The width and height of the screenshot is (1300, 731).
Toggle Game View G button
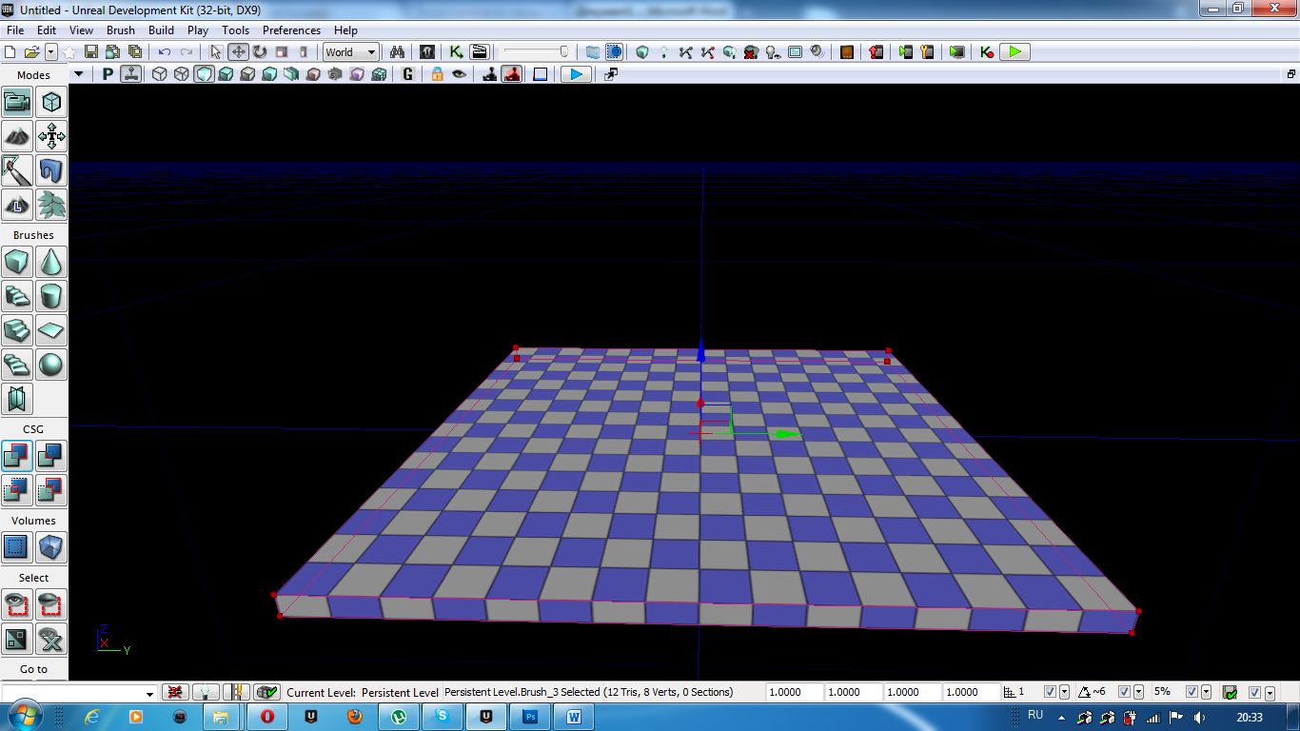coord(408,74)
